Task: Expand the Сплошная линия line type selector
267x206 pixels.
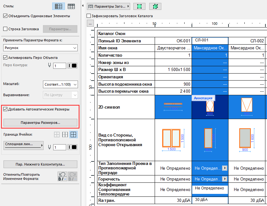Action: [x=24, y=146]
